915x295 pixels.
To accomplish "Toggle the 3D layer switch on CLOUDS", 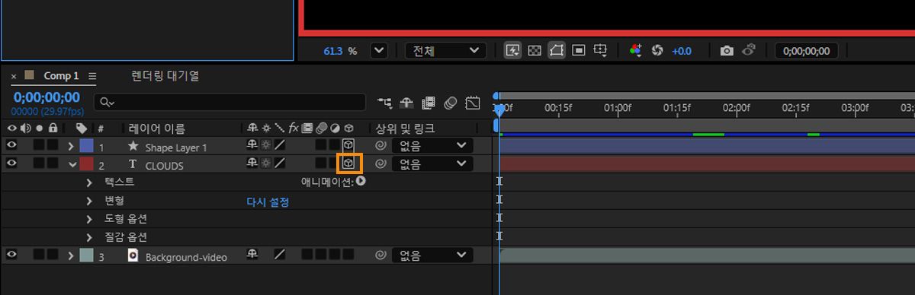I will click(x=348, y=163).
